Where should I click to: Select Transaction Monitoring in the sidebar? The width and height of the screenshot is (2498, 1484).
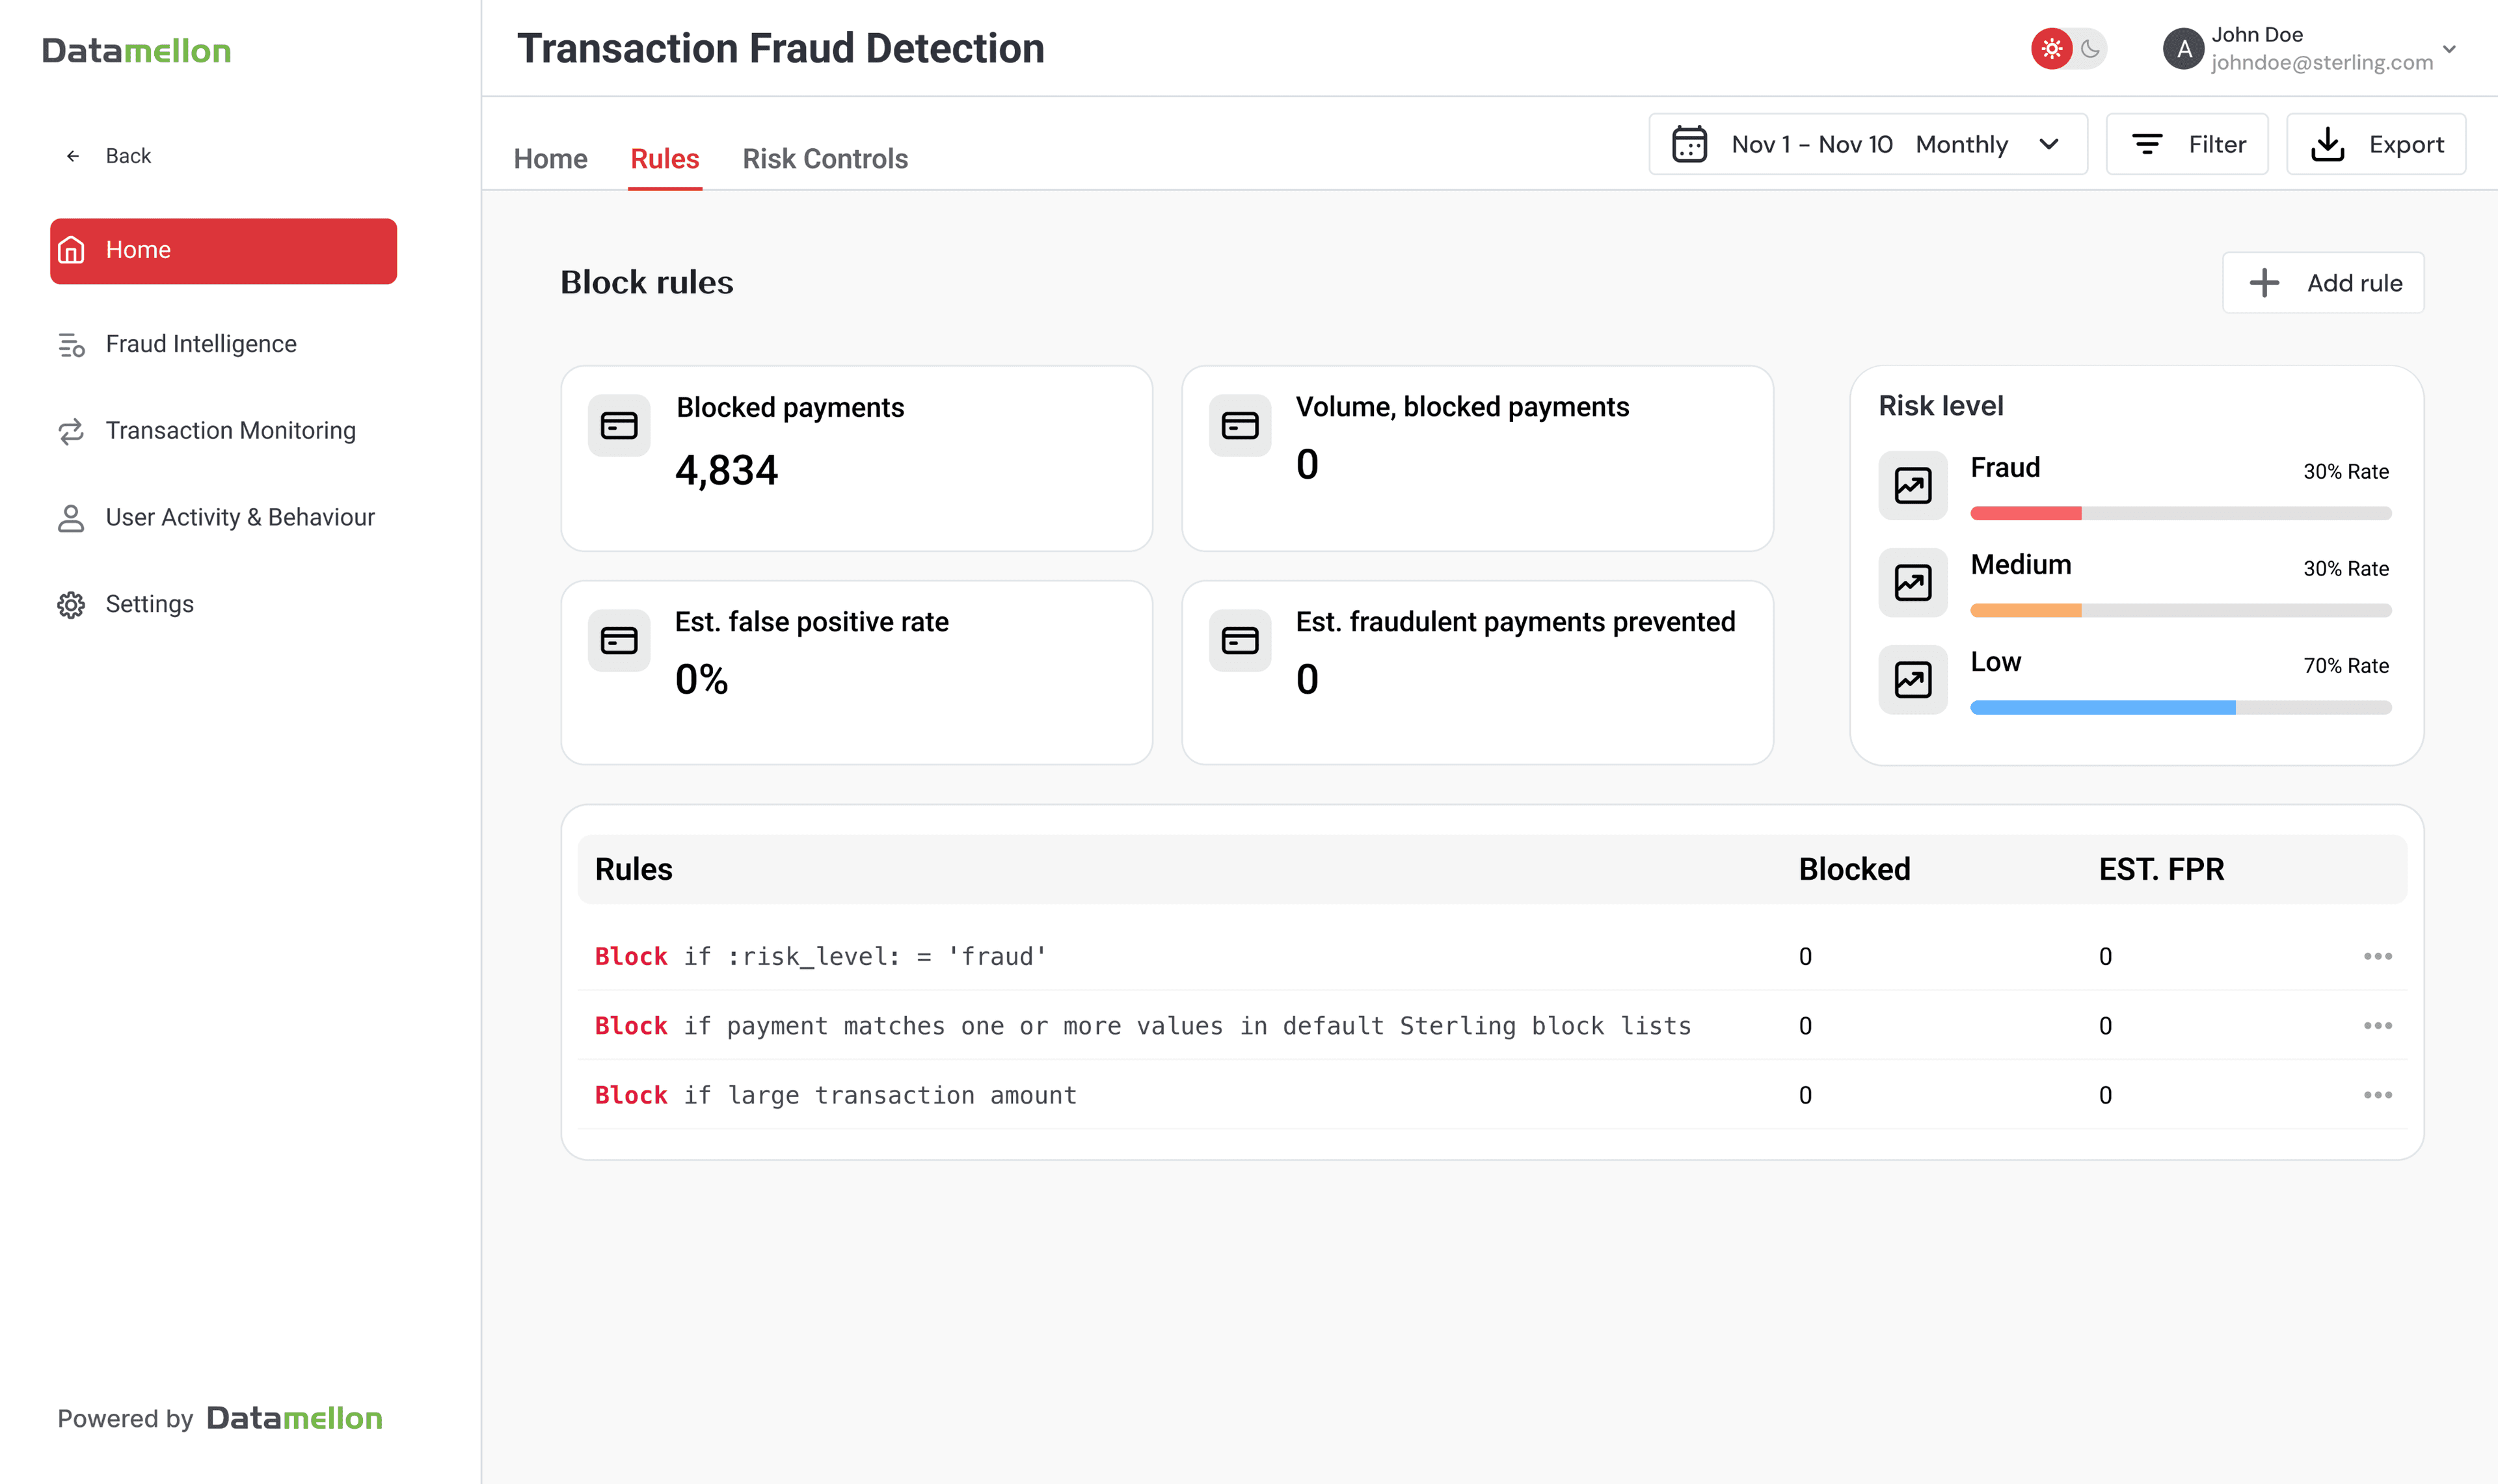(x=230, y=430)
